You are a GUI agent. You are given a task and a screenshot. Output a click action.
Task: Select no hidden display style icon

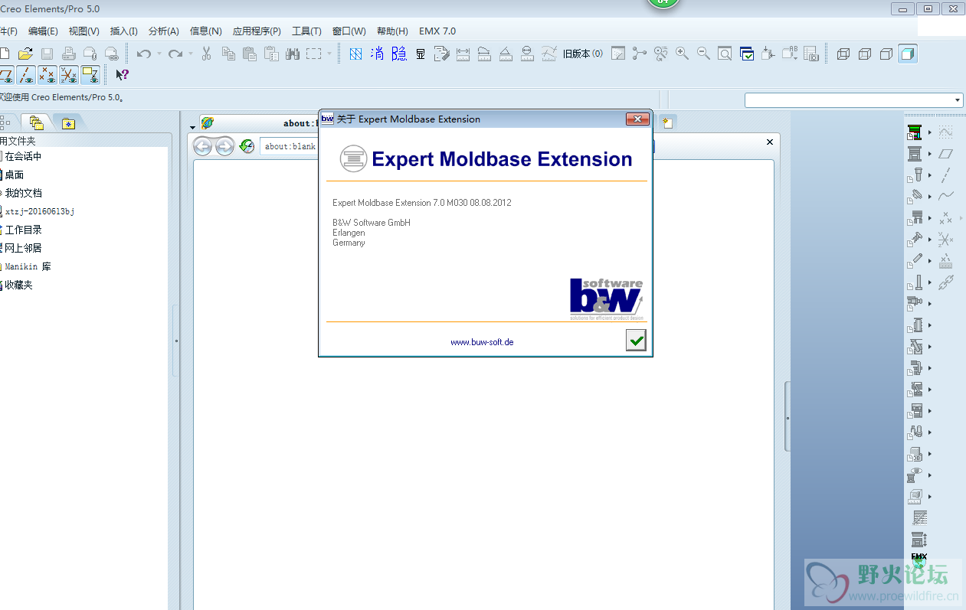886,54
